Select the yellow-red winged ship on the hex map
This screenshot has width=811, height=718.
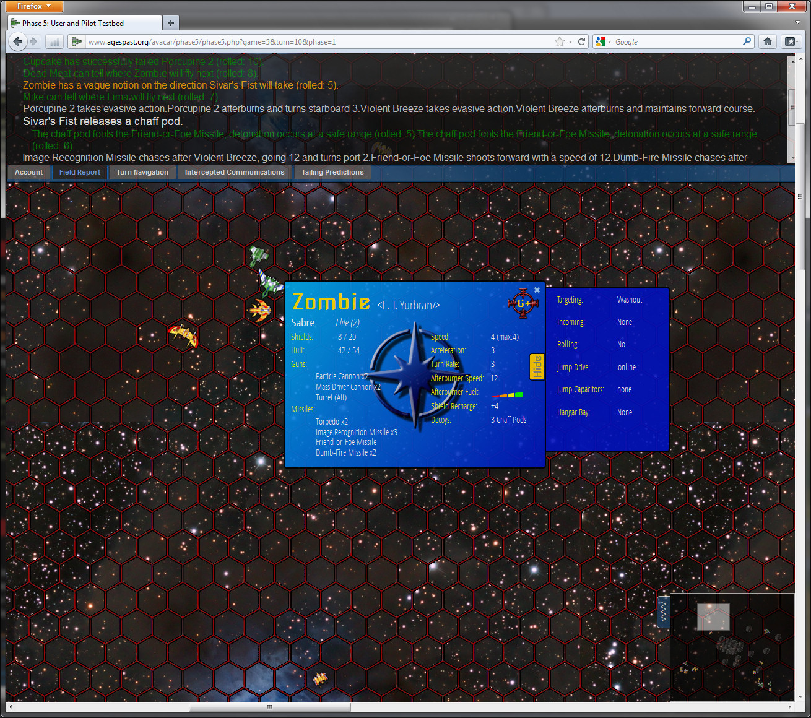tap(183, 336)
